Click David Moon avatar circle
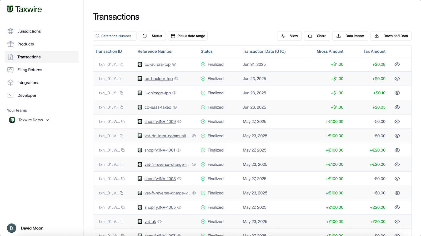This screenshot has width=421, height=236. (12, 228)
